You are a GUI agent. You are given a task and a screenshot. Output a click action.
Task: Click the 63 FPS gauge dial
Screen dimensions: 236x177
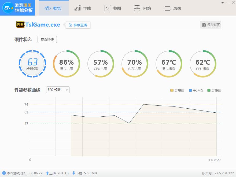click(x=32, y=64)
